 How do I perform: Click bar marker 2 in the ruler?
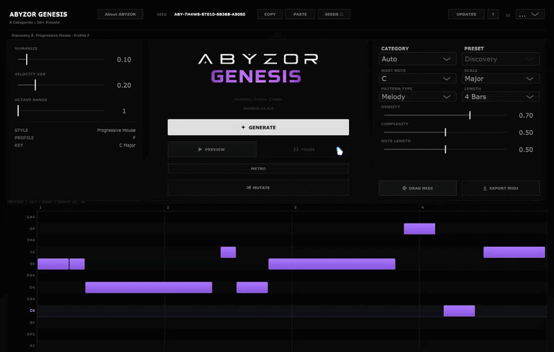click(x=168, y=207)
